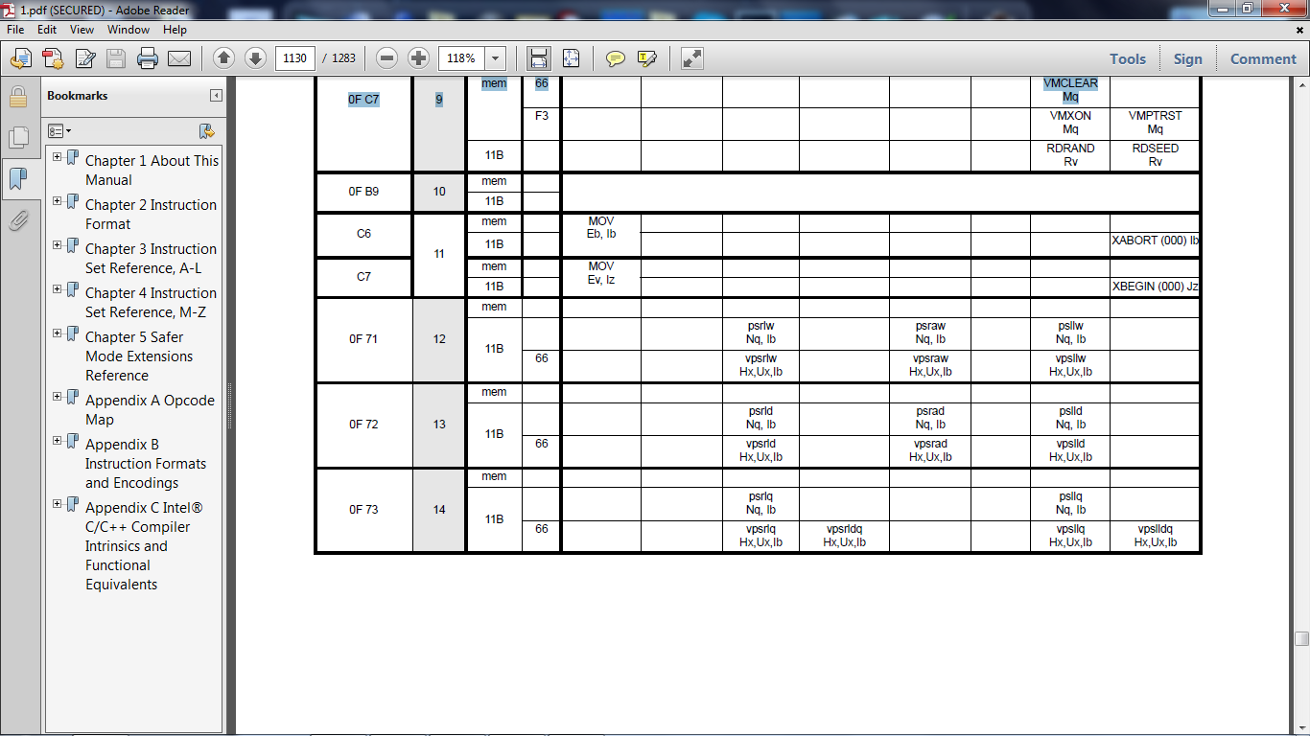Screen dimensions: 1310x736
Task: Click the Create PDF online icon
Action: pos(21,58)
